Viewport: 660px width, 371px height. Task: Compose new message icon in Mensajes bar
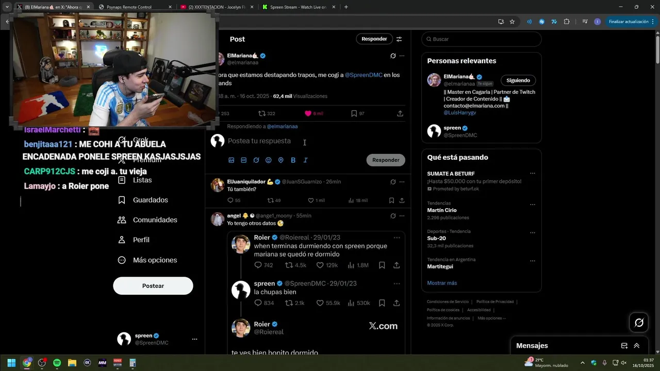coord(624,346)
